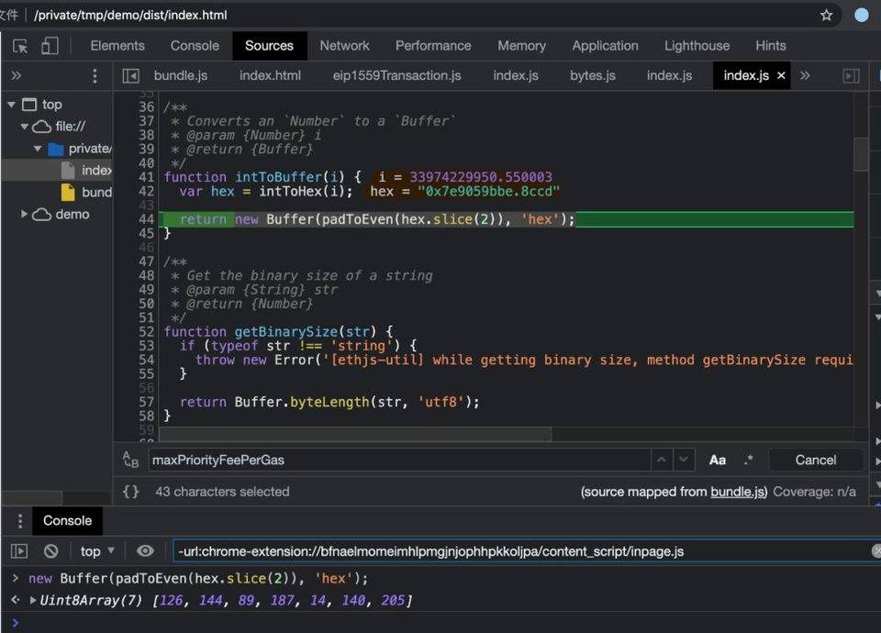Collapse the private folder tree node
The width and height of the screenshot is (881, 633).
(38, 149)
